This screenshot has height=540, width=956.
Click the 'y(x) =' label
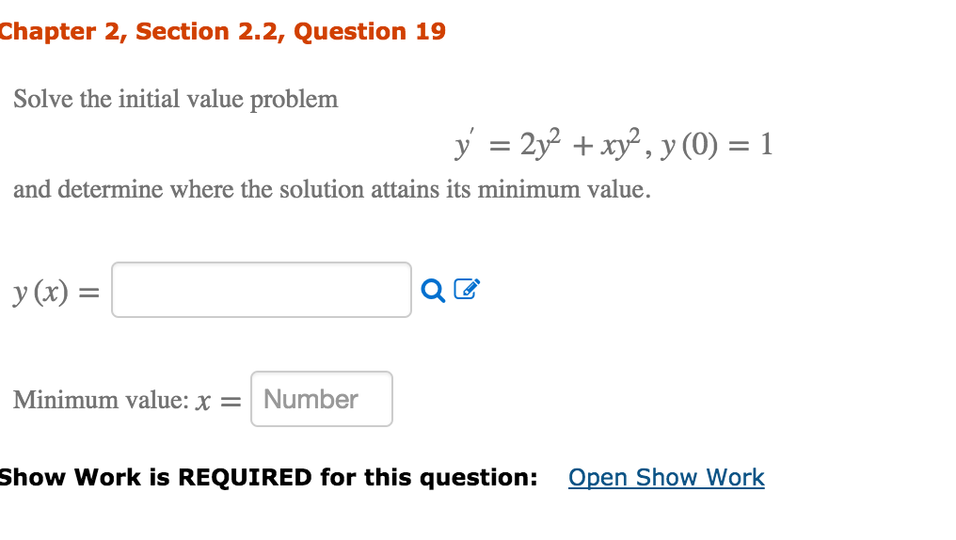click(x=56, y=292)
